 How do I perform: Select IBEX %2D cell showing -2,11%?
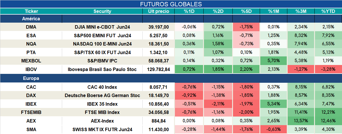tap(218, 104)
